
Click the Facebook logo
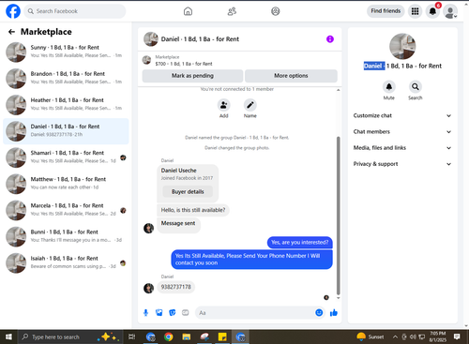point(13,11)
